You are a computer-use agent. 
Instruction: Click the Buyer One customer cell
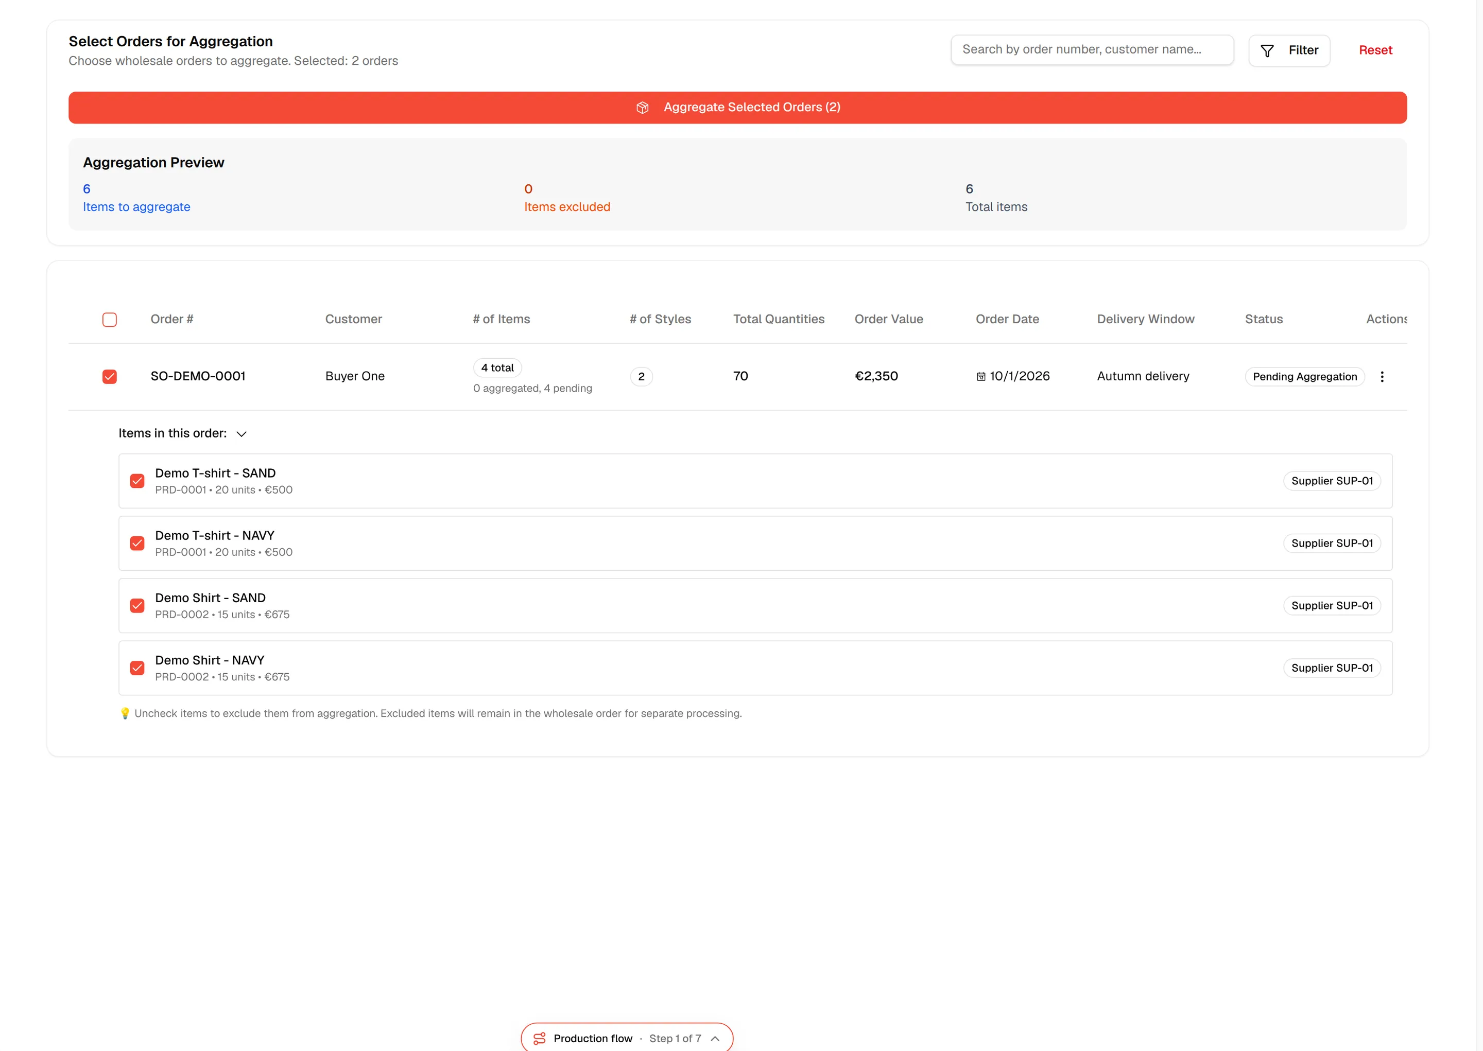tap(355, 376)
